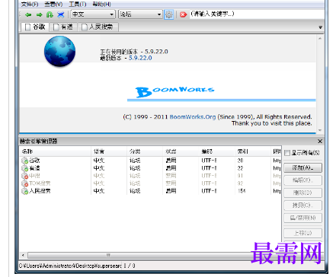Click index value 20 in 谷歌 row

coord(240,161)
